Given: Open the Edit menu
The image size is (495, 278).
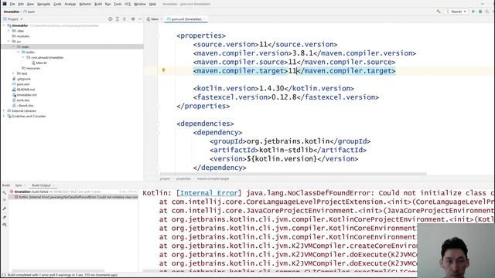Looking at the screenshot, I should [21, 4].
